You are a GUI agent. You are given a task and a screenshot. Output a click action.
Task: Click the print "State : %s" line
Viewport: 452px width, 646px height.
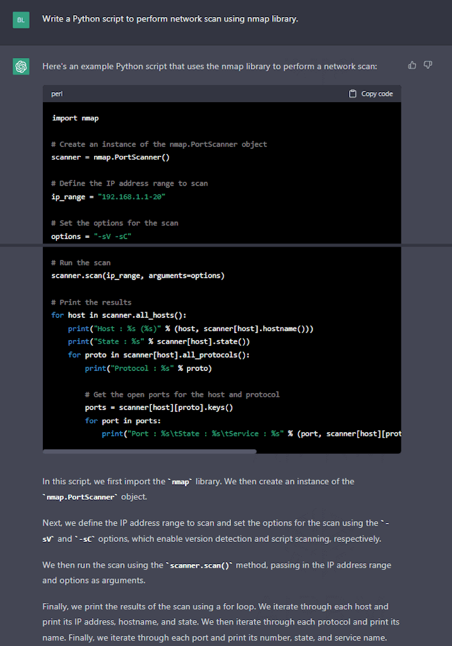click(x=159, y=341)
